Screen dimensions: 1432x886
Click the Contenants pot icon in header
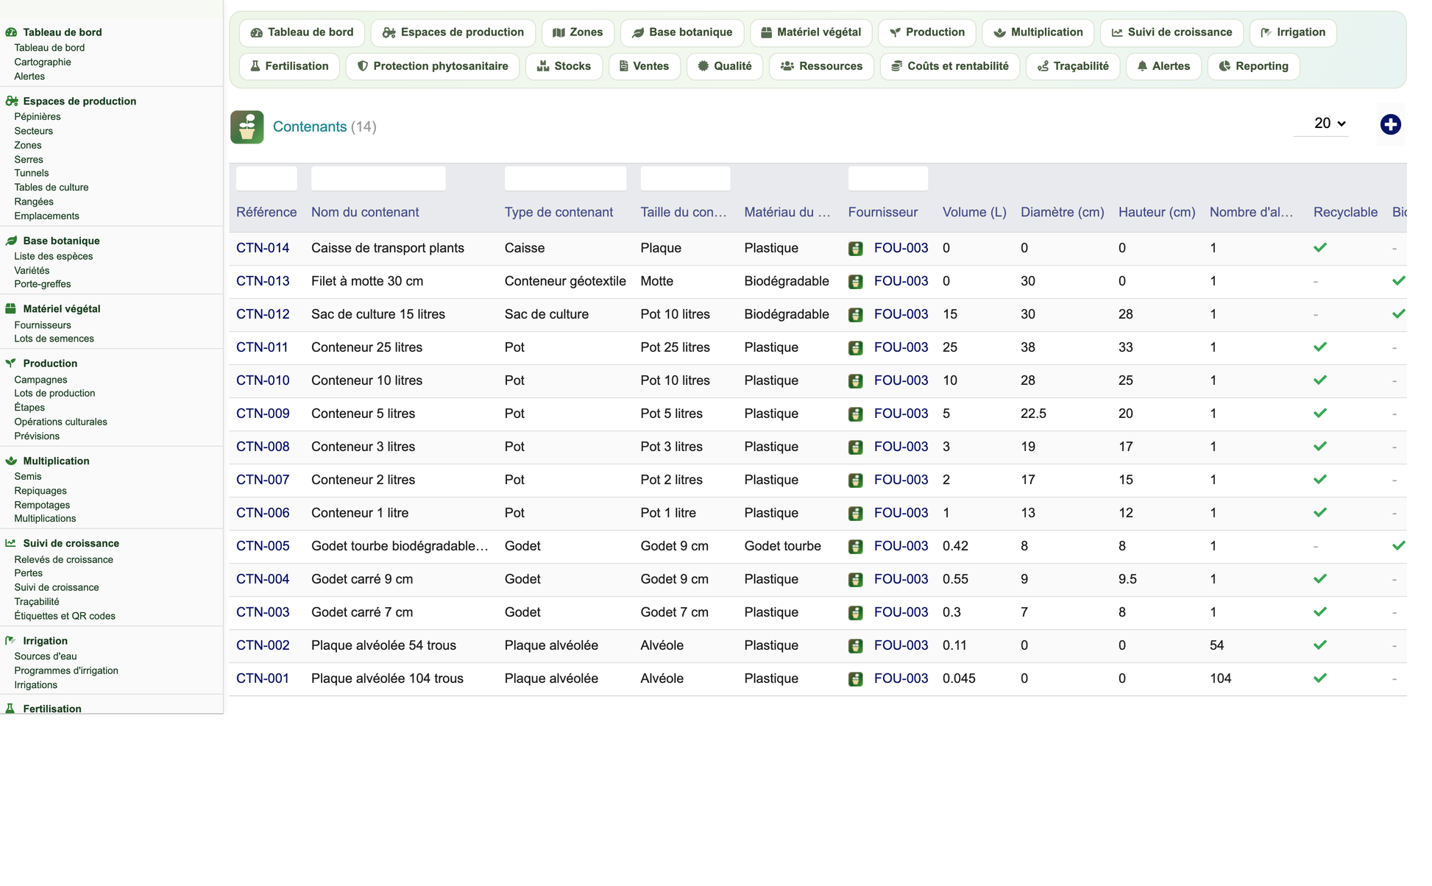(247, 127)
